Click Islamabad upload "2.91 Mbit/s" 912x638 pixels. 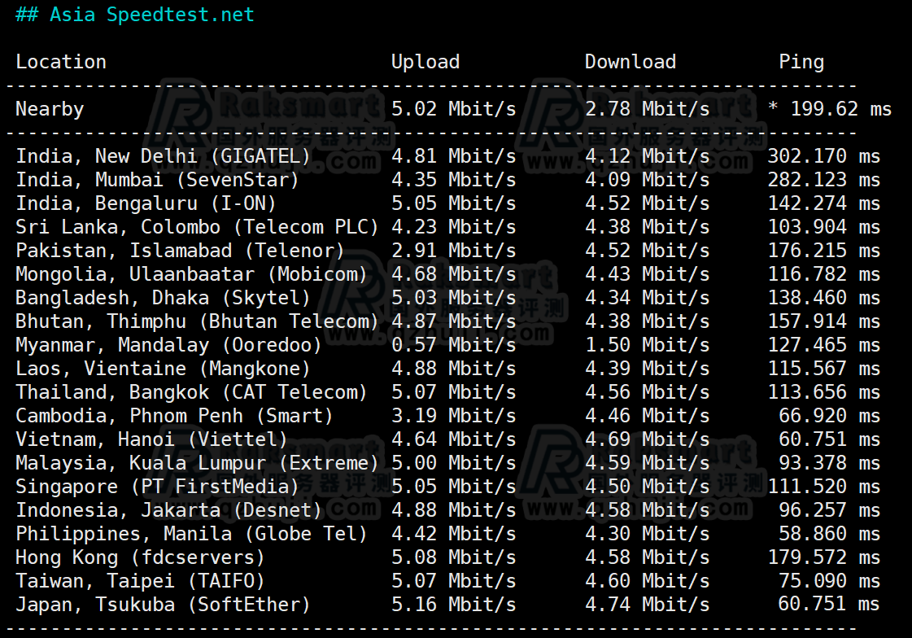click(x=454, y=250)
